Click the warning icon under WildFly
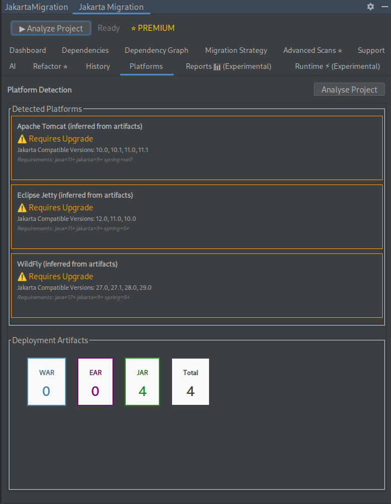 (22, 277)
